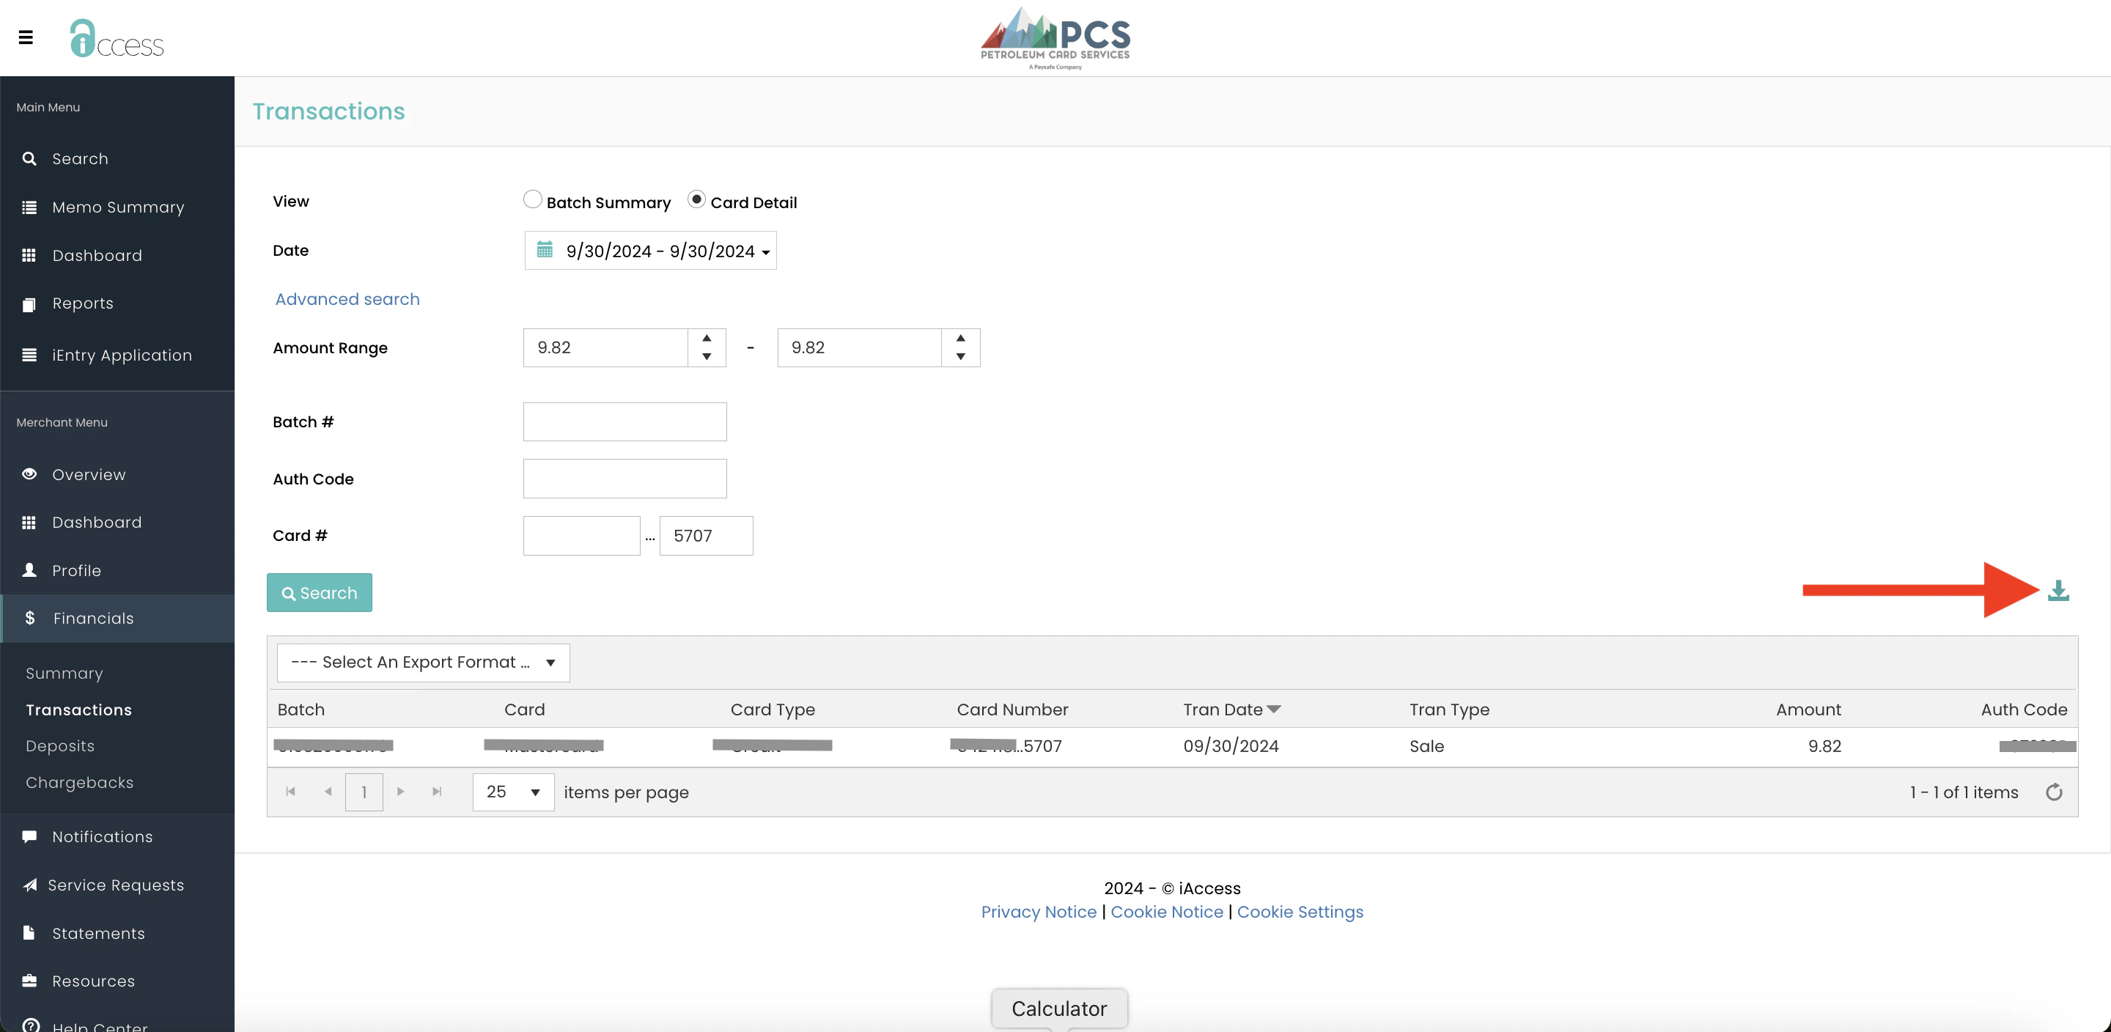Screen dimensions: 2111x1032
Task: Click the hamburger menu icon
Action: coord(26,37)
